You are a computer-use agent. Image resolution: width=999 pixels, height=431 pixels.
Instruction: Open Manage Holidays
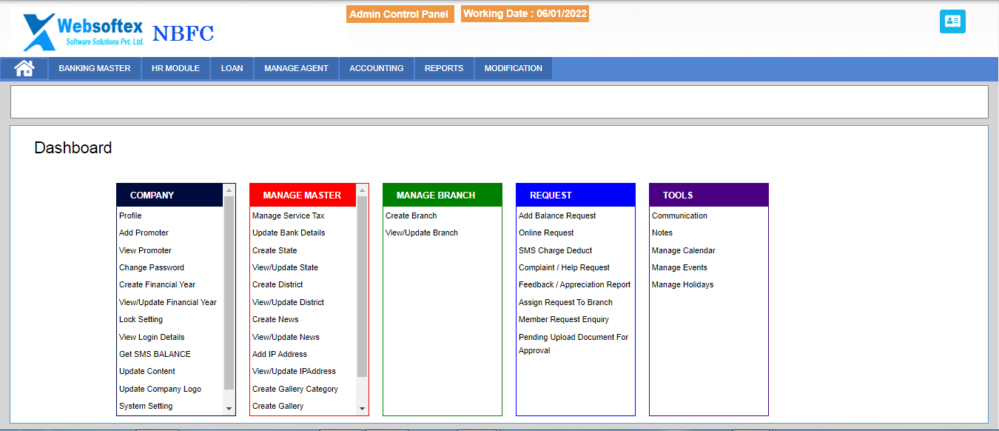coord(683,284)
